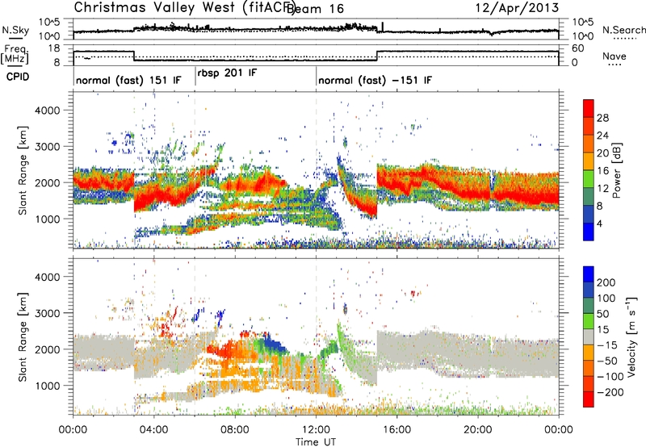Screen dimensions: 646x447
Task: Click the date '12/Apr/2013'
Action: (x=517, y=8)
